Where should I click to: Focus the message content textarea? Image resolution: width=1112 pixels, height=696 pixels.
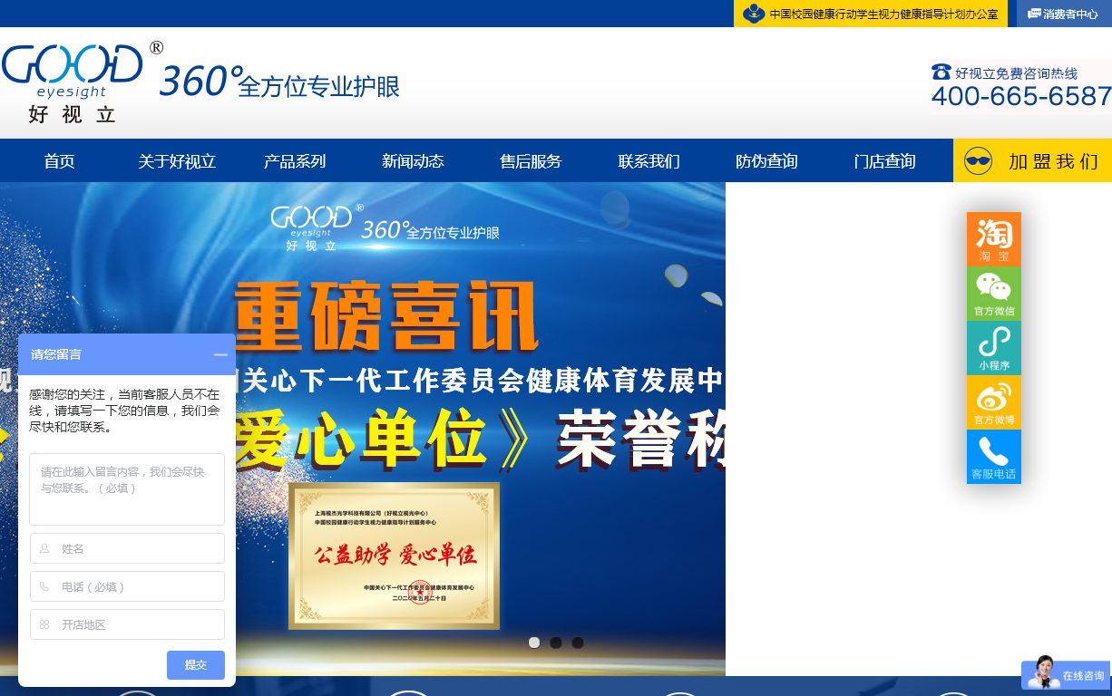[127, 489]
